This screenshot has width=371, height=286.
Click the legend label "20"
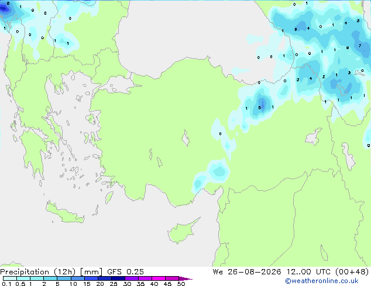(x=100, y=284)
